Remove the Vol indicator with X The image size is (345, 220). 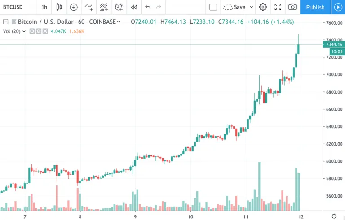(45, 31)
